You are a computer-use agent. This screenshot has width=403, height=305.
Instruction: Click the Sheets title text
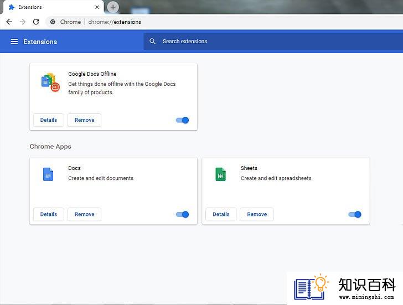(249, 168)
